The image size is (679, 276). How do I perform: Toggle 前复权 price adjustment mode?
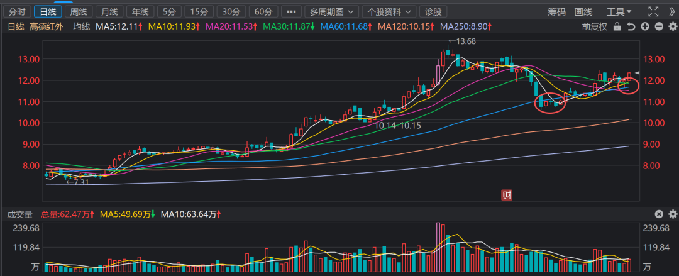[594, 26]
